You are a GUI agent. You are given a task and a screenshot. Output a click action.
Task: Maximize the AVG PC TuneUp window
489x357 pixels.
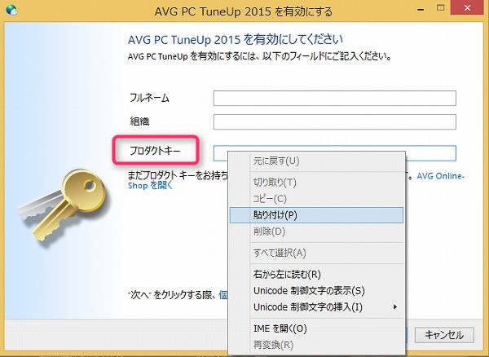pos(440,8)
